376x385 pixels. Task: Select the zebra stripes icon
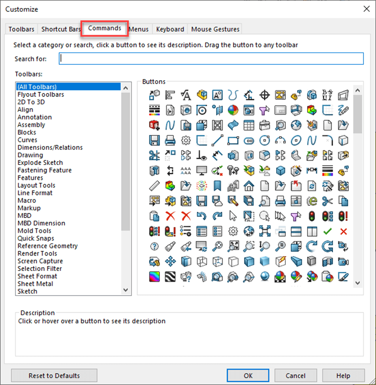coord(170,277)
